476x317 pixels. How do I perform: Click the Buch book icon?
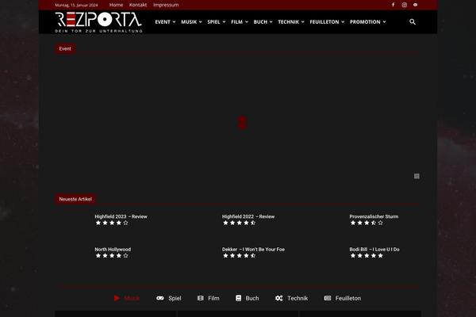point(239,298)
